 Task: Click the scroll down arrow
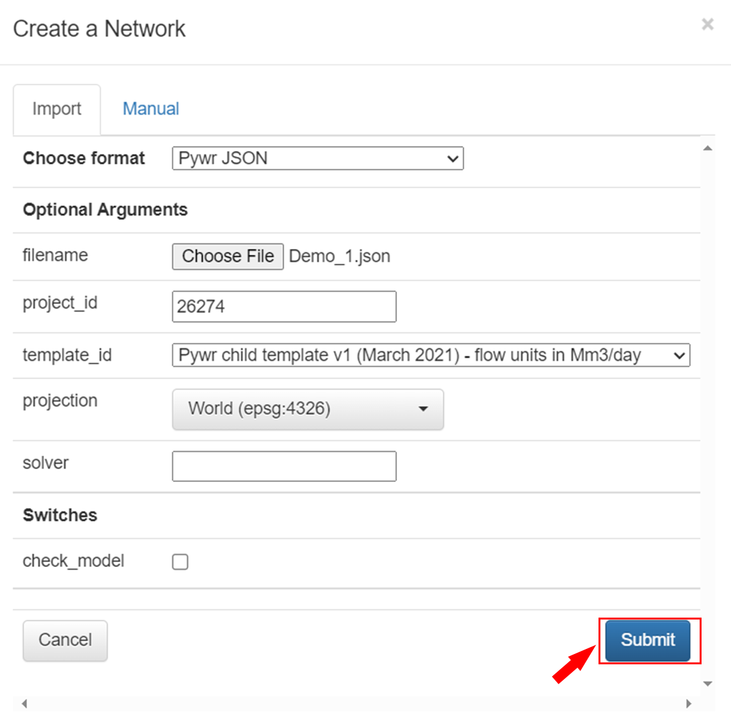[708, 684]
